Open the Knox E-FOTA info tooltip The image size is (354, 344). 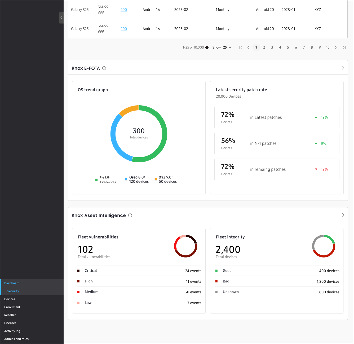click(x=104, y=68)
